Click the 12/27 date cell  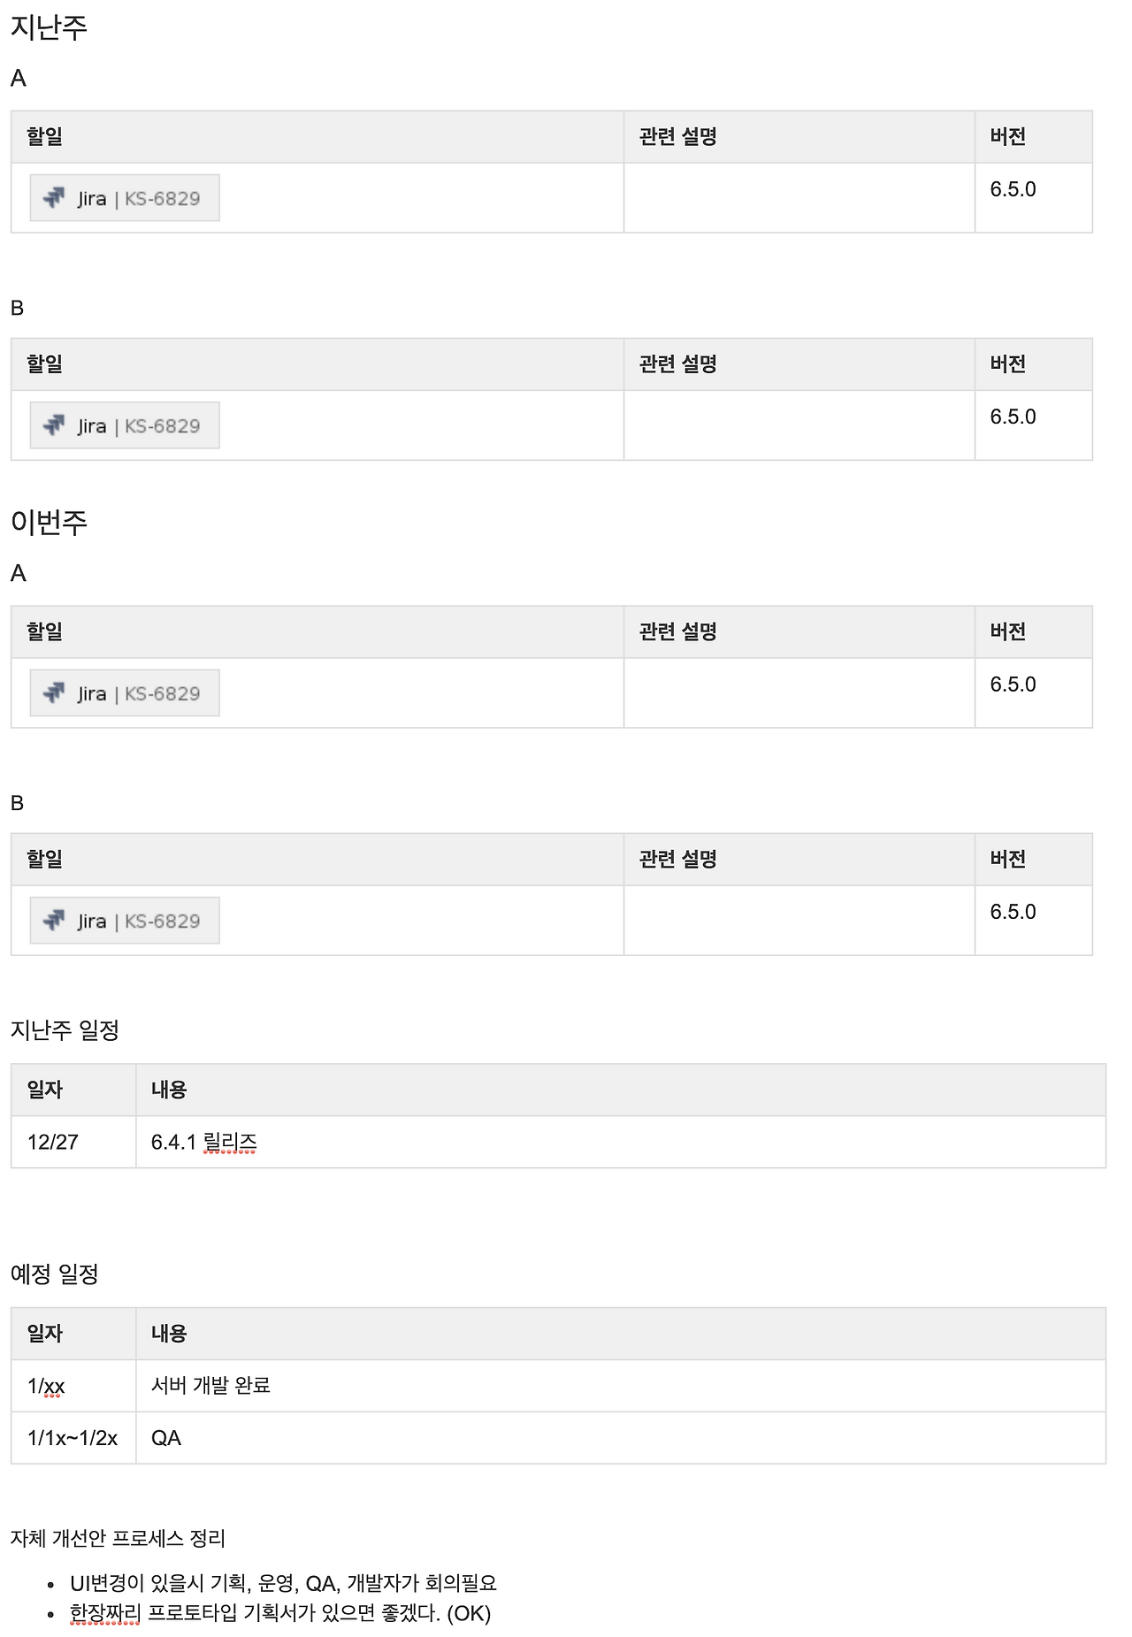pos(73,1142)
